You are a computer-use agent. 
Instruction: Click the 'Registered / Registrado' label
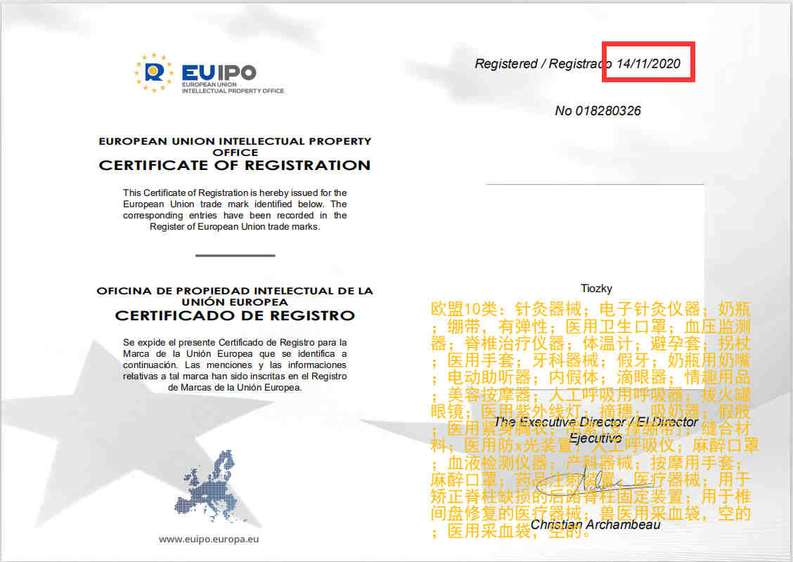coord(543,64)
